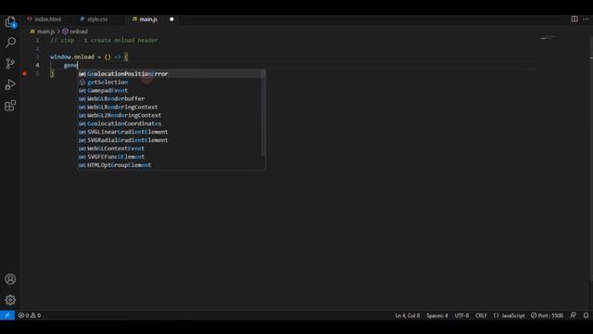This screenshot has width=593, height=334.
Task: Open the Source Control view
Action: [10, 63]
